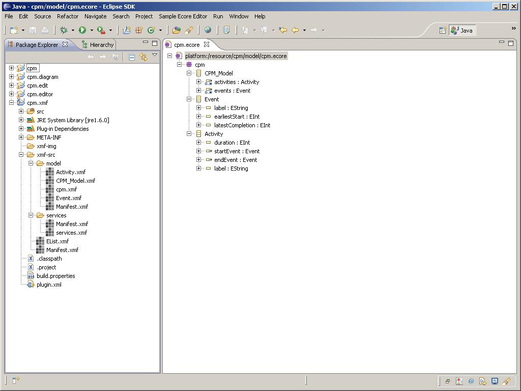Click the restore icon in bottom fast view bar
The image size is (521, 391).
coord(448,381)
